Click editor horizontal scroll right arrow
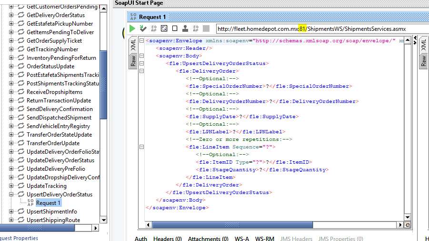 400,225
